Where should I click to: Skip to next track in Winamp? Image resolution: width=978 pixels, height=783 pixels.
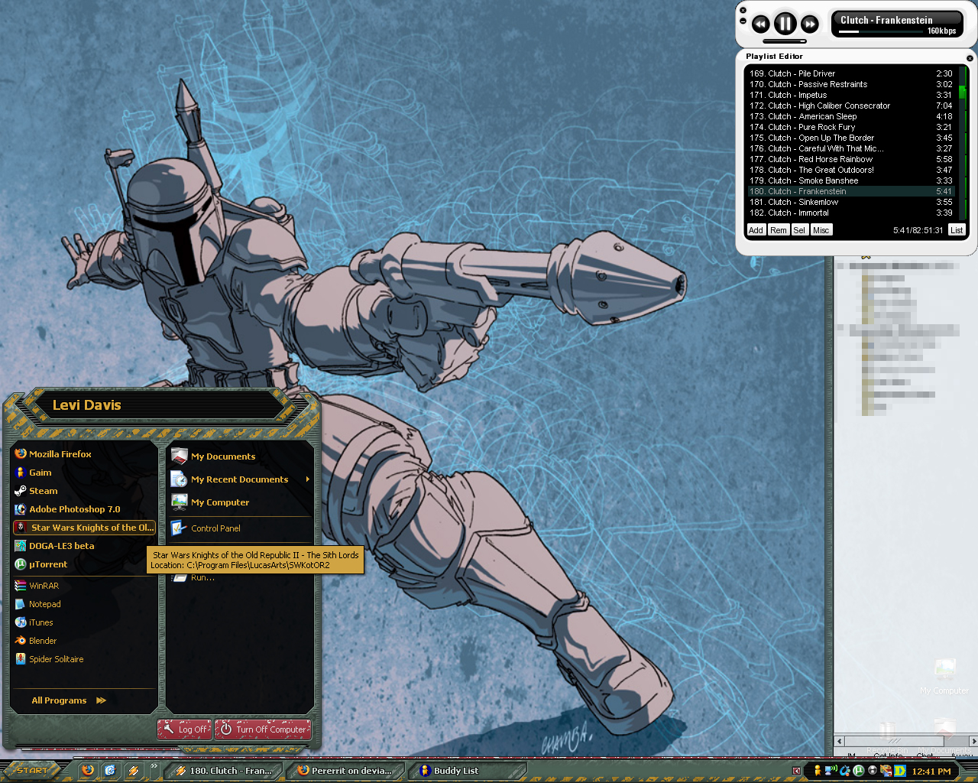pos(810,24)
